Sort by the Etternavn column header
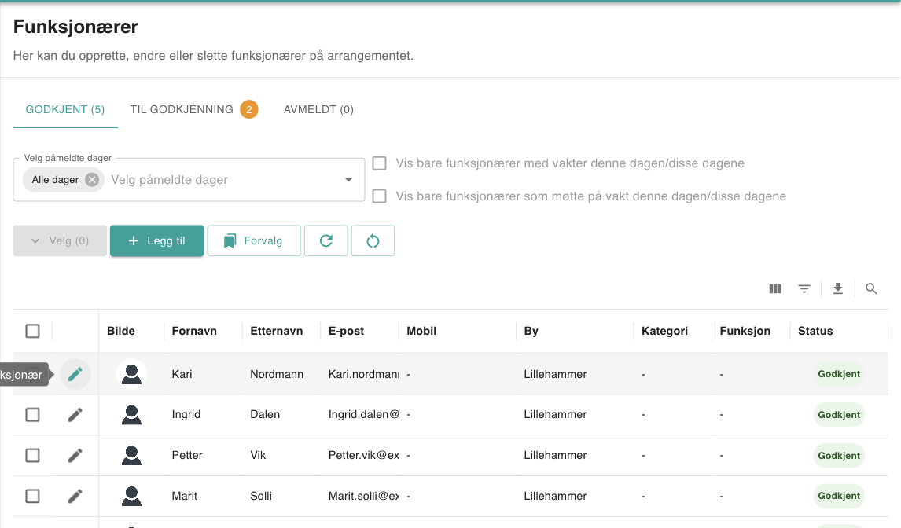 pyautogui.click(x=277, y=331)
